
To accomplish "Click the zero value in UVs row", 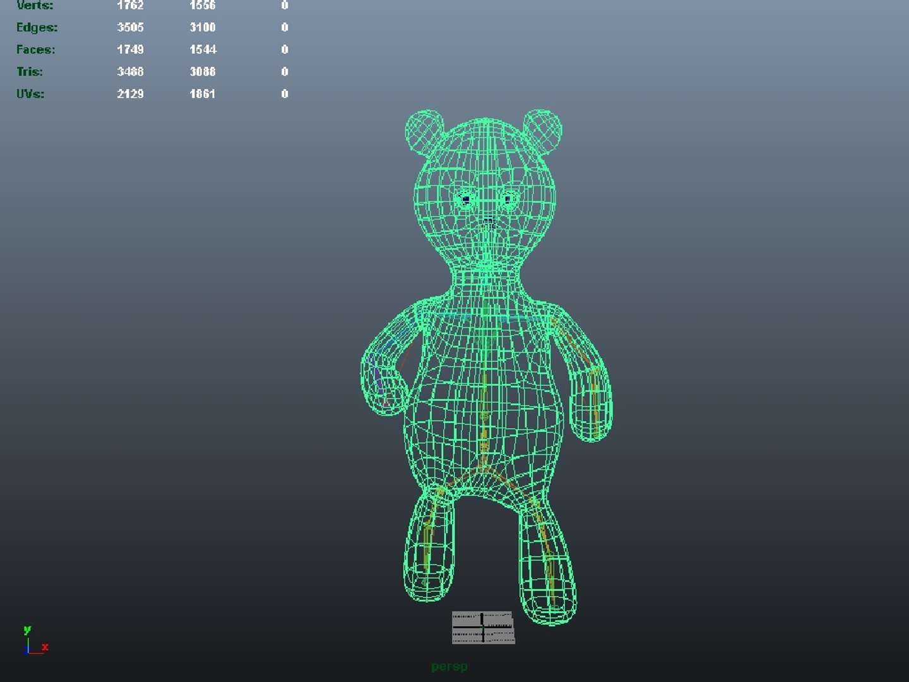I will [285, 93].
